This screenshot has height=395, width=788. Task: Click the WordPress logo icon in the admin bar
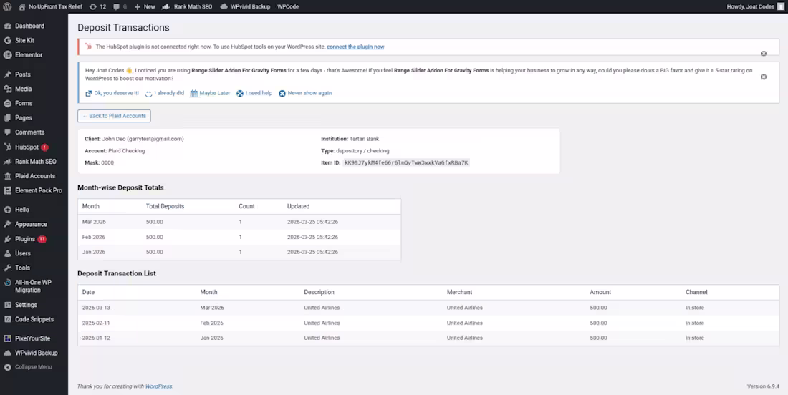[x=7, y=6]
